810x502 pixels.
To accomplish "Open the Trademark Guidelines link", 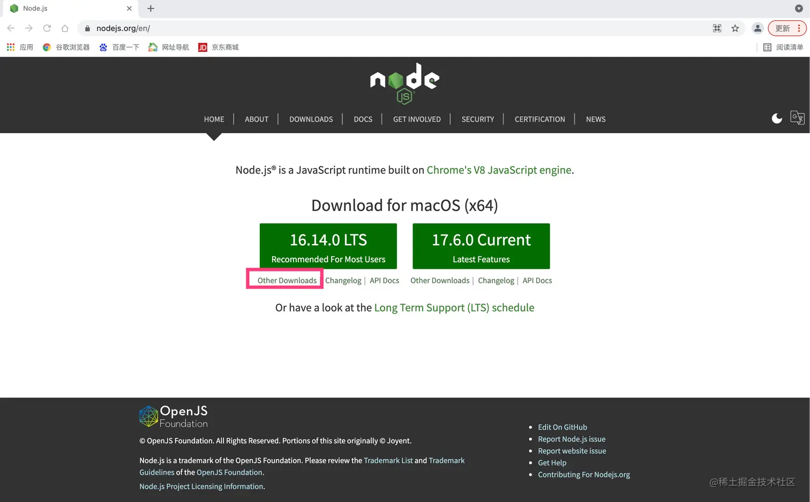I will [x=447, y=460].
